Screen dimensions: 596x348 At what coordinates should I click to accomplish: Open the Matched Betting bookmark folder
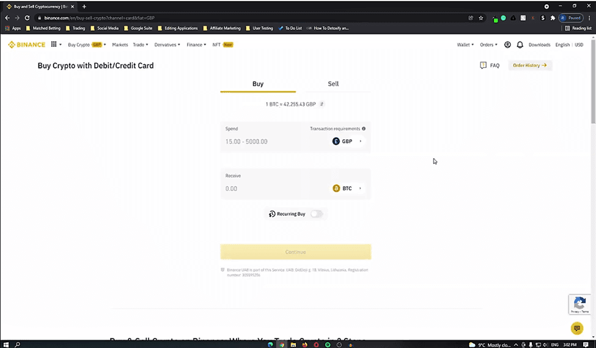(43, 28)
